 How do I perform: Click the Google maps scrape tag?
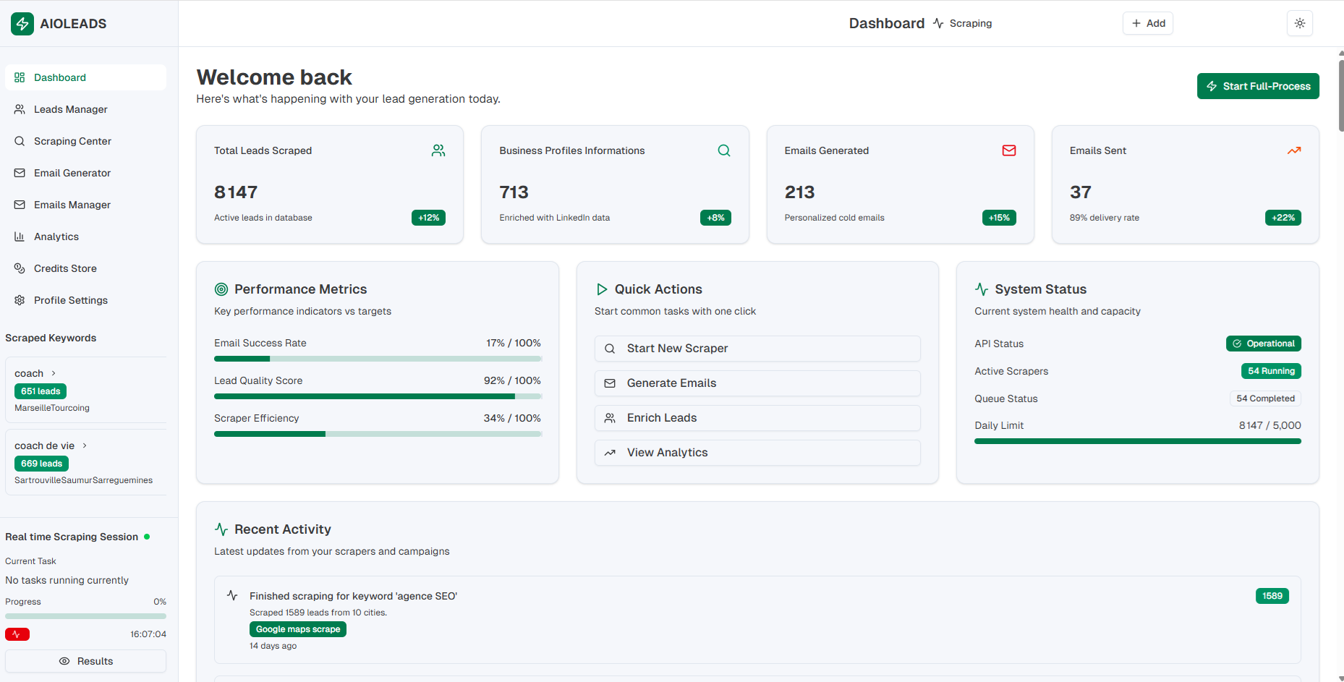coord(297,629)
